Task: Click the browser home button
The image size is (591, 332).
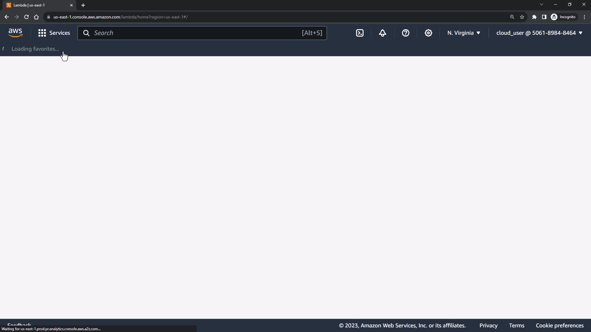Action: [x=36, y=17]
